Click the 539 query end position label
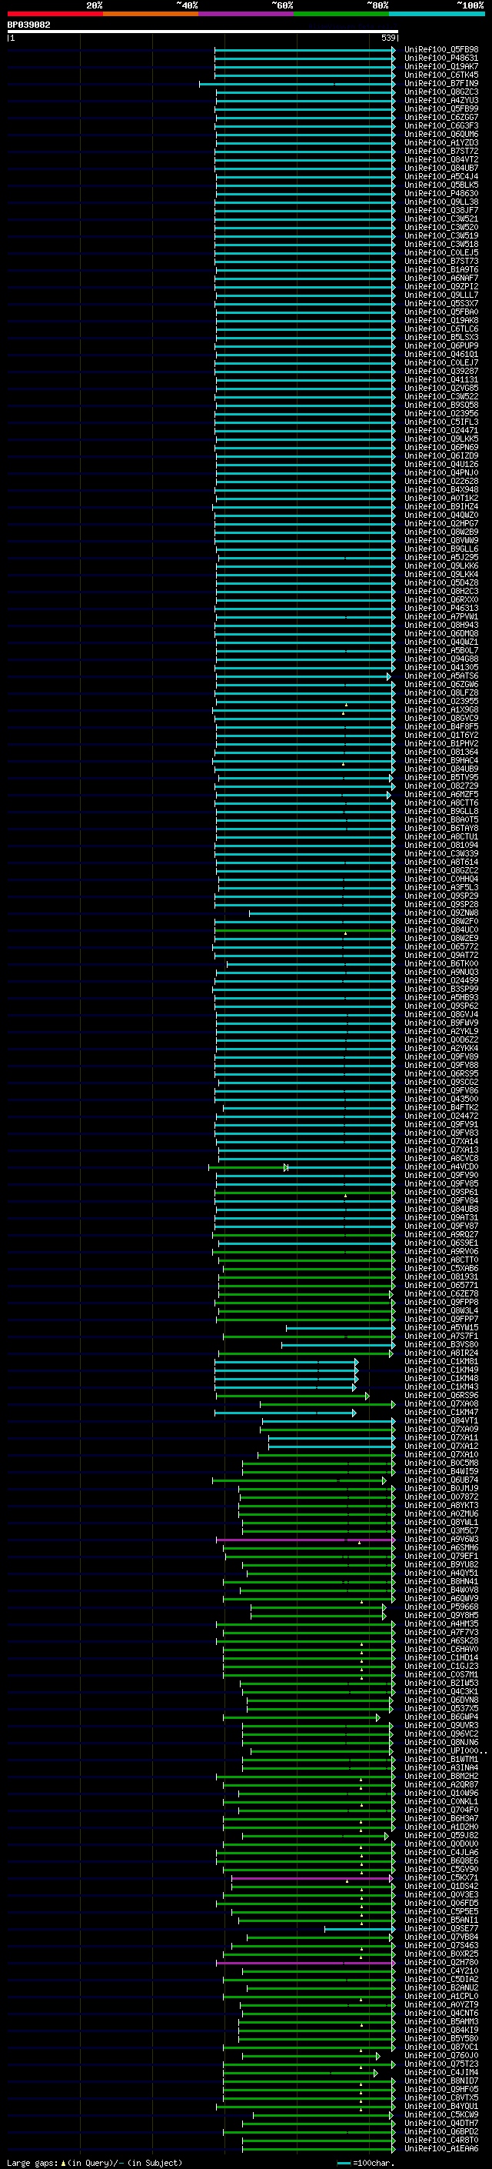The height and width of the screenshot is (2169, 492). (388, 38)
